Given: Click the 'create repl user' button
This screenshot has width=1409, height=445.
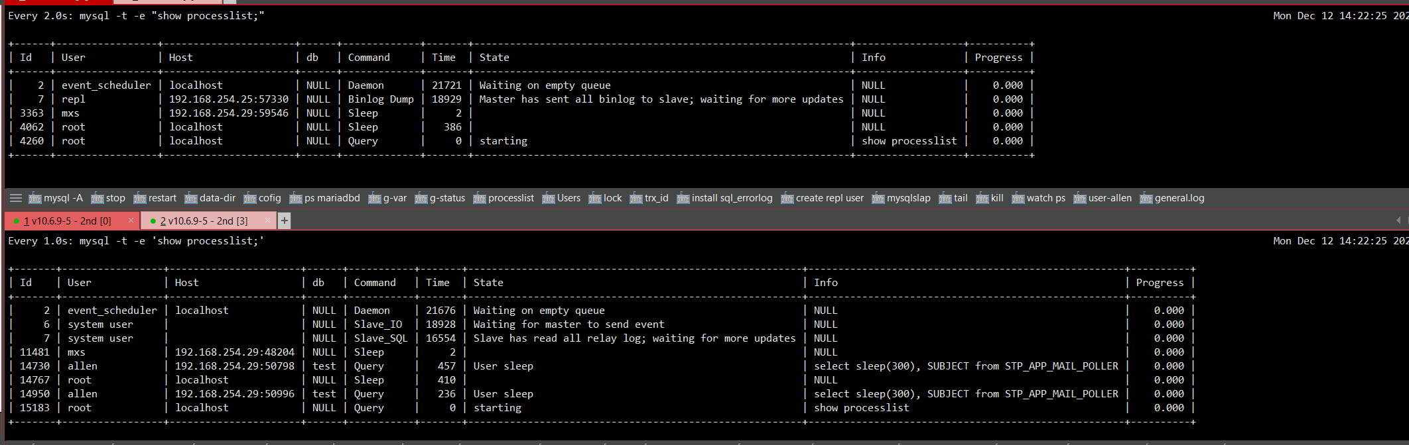Looking at the screenshot, I should click(823, 198).
